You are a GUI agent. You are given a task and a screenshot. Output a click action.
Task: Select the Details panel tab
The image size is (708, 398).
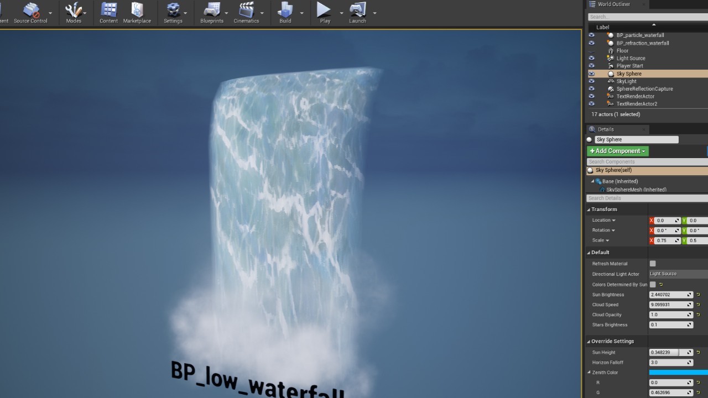(x=605, y=129)
